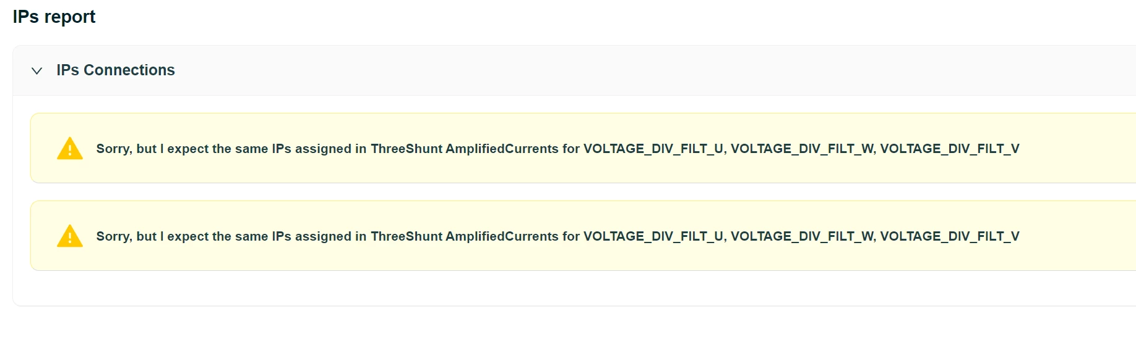
Task: Click VOLTAGE_DIV_FILT_U in the second warning
Action: click(653, 236)
